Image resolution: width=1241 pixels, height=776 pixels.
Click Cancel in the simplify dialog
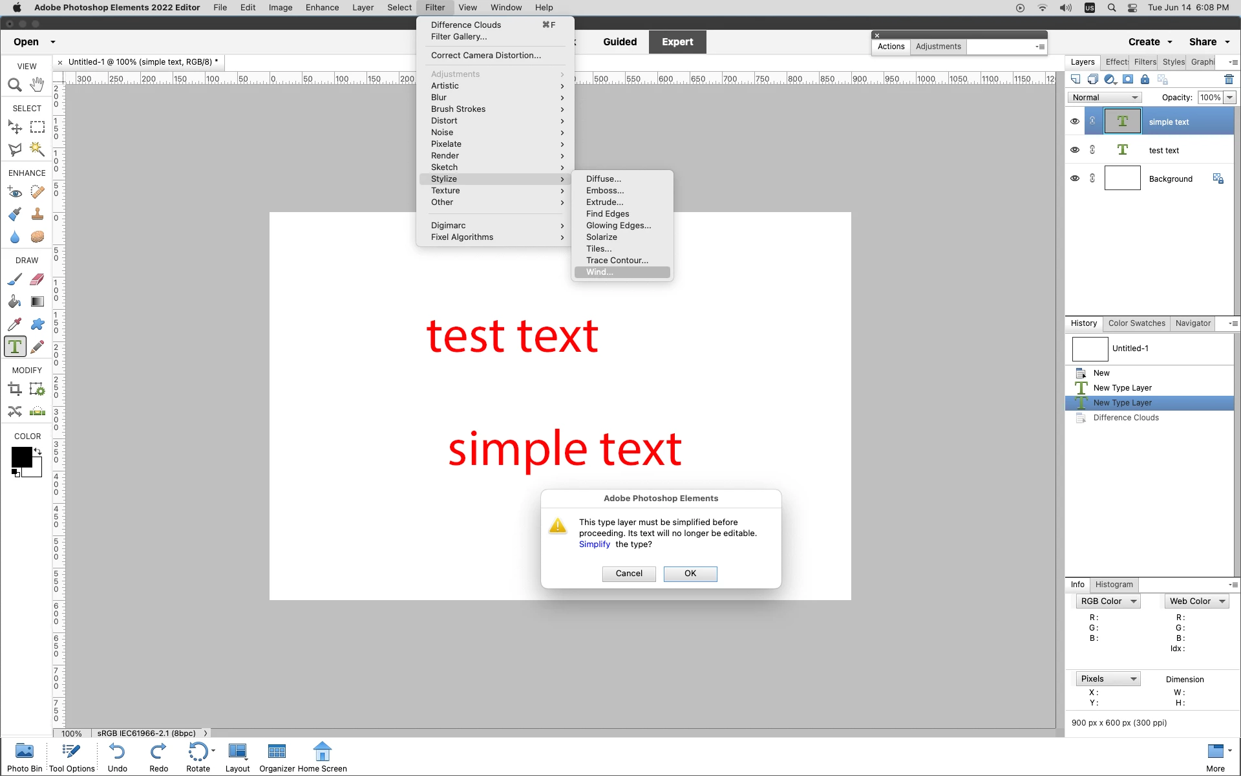tap(628, 574)
